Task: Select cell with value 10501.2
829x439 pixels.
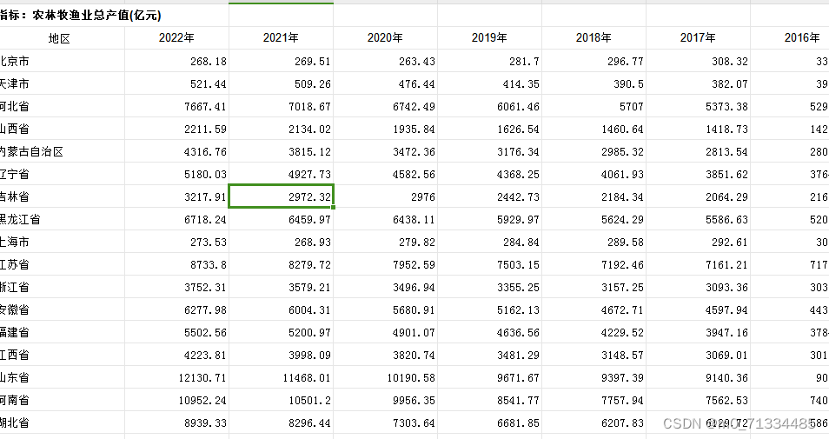Action: click(x=281, y=401)
